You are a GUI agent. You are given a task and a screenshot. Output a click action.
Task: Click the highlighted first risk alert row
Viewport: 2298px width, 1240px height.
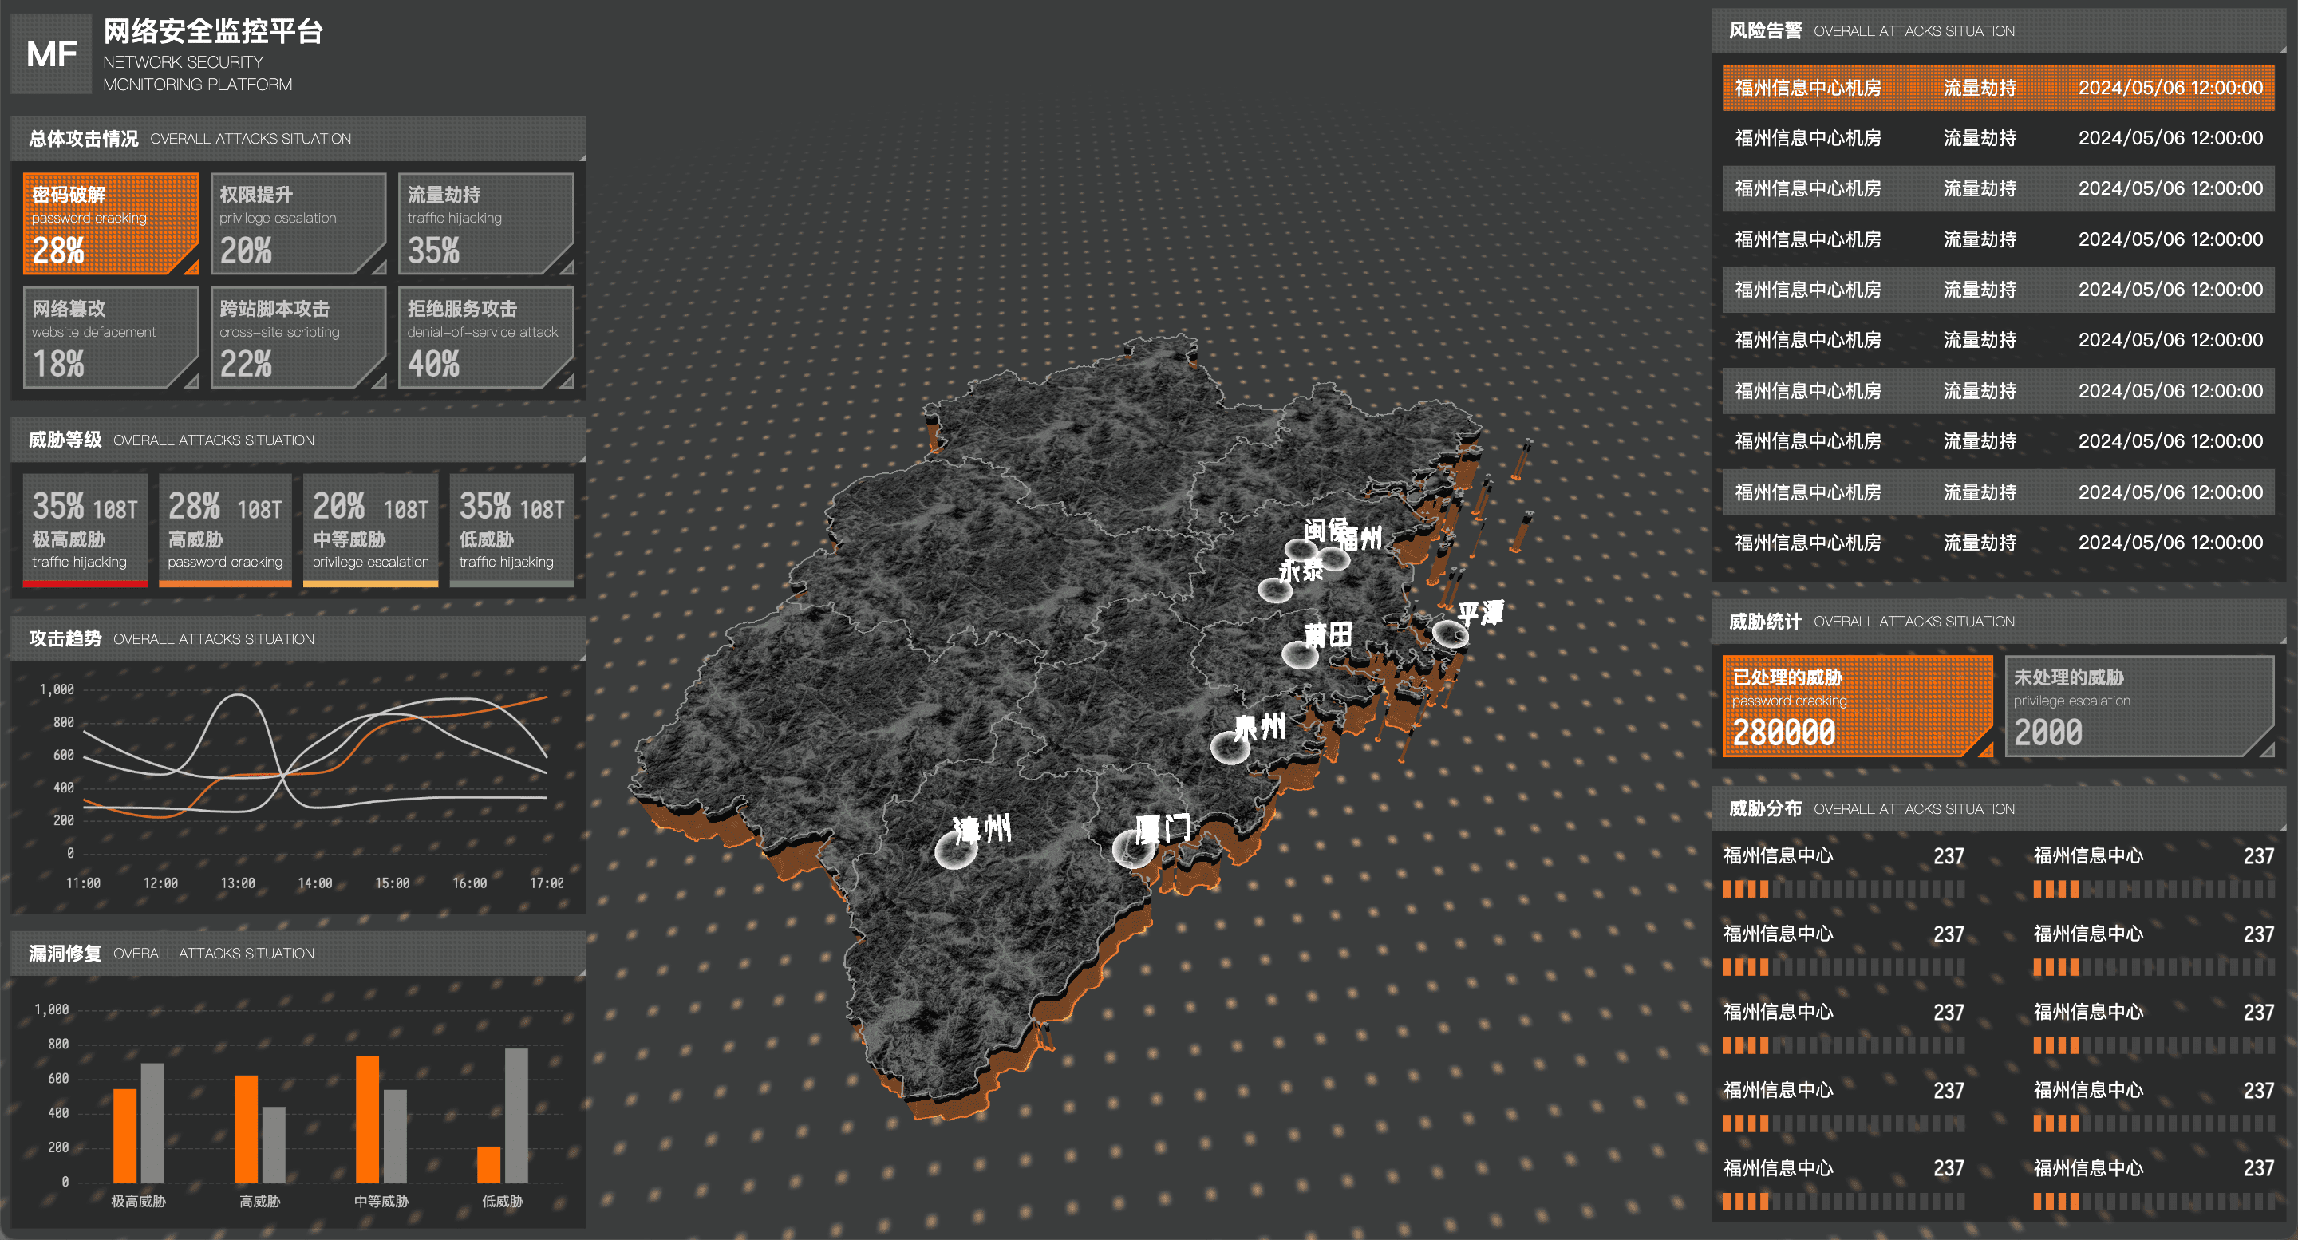(x=1998, y=88)
